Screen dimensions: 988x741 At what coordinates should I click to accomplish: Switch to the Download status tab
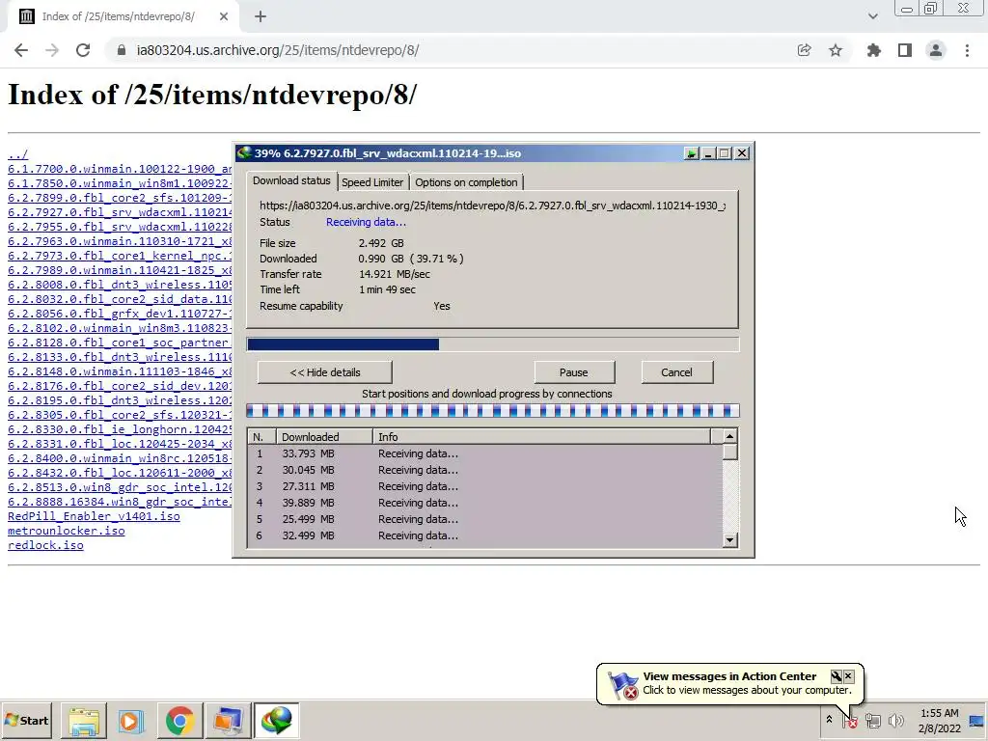pos(291,180)
